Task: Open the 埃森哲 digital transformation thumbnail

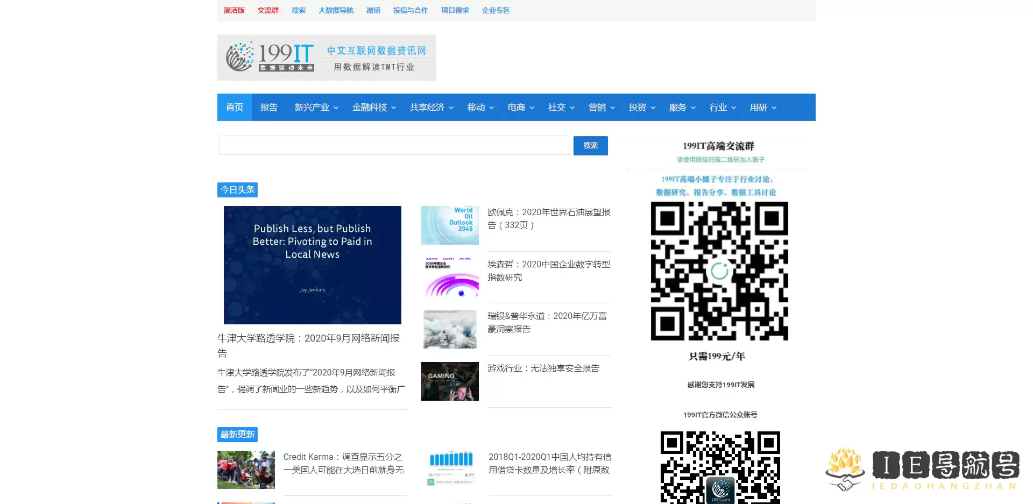Action: coord(450,278)
